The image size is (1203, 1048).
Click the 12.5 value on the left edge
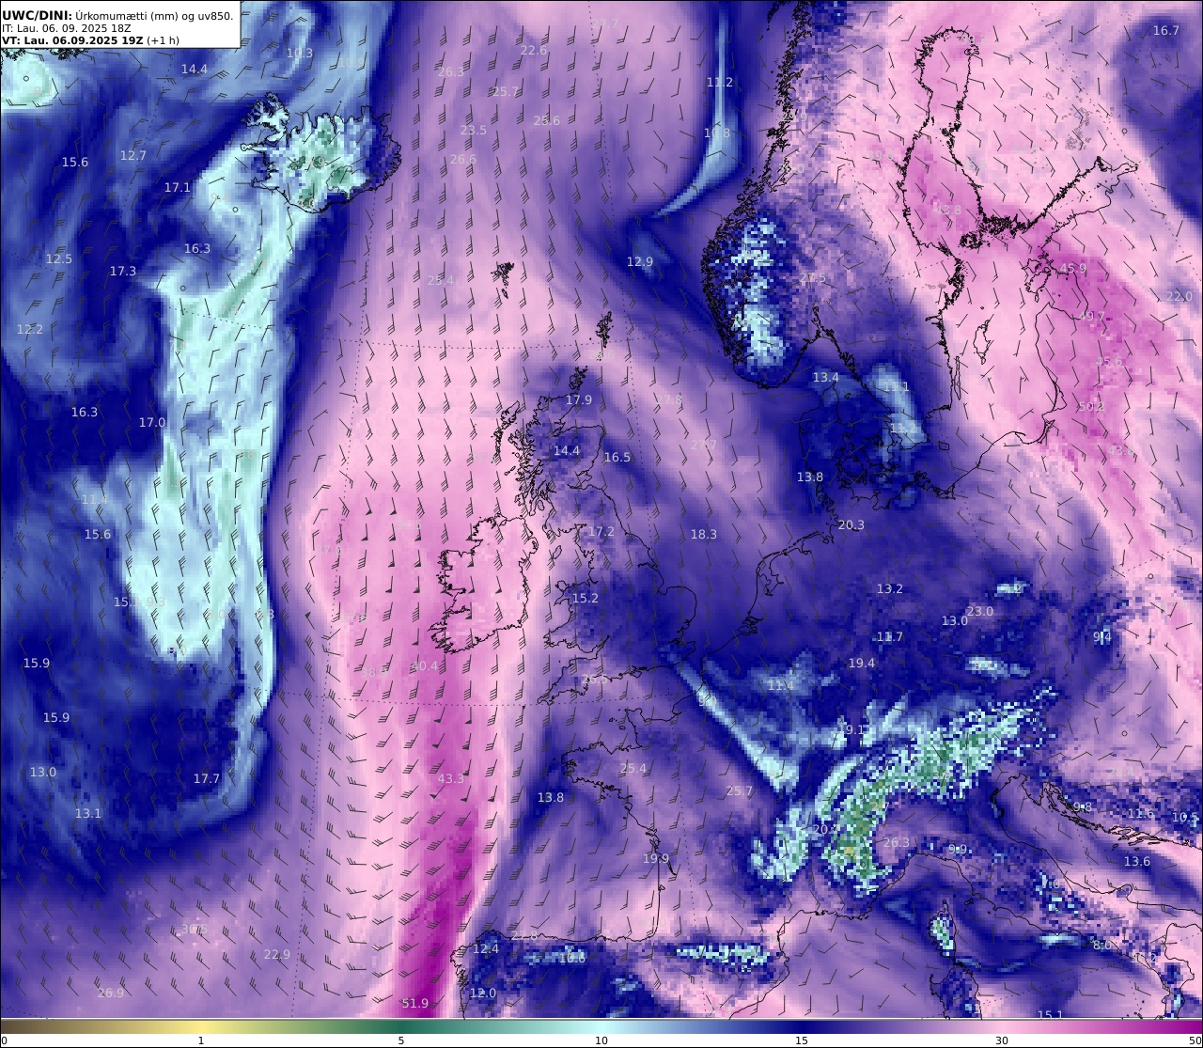pos(59,258)
